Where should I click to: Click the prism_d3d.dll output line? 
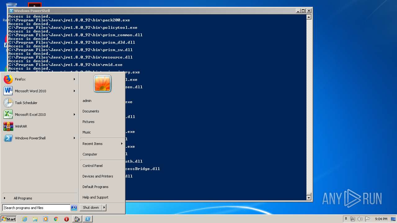click(x=72, y=42)
